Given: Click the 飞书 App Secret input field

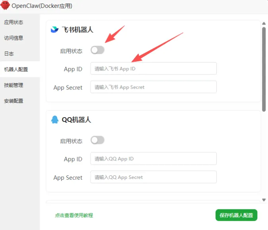Looking at the screenshot, I should [153, 87].
